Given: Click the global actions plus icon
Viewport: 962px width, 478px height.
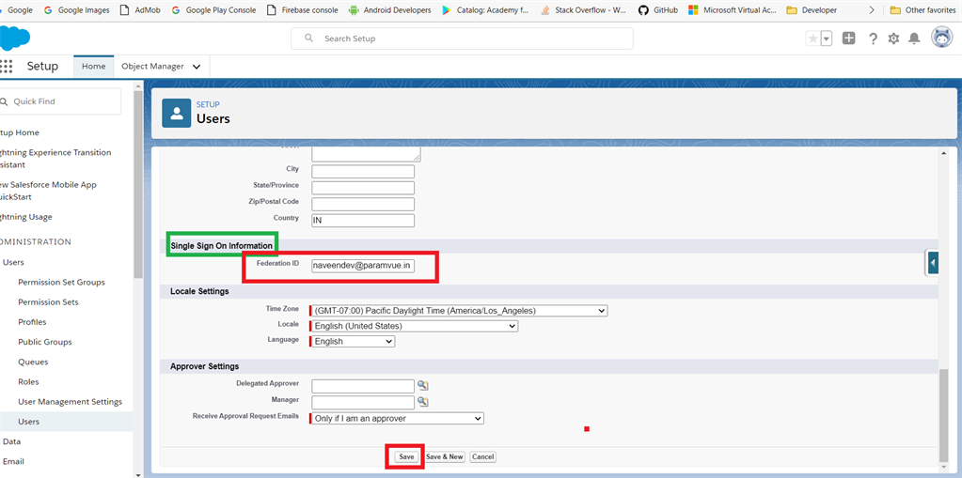Looking at the screenshot, I should click(848, 39).
